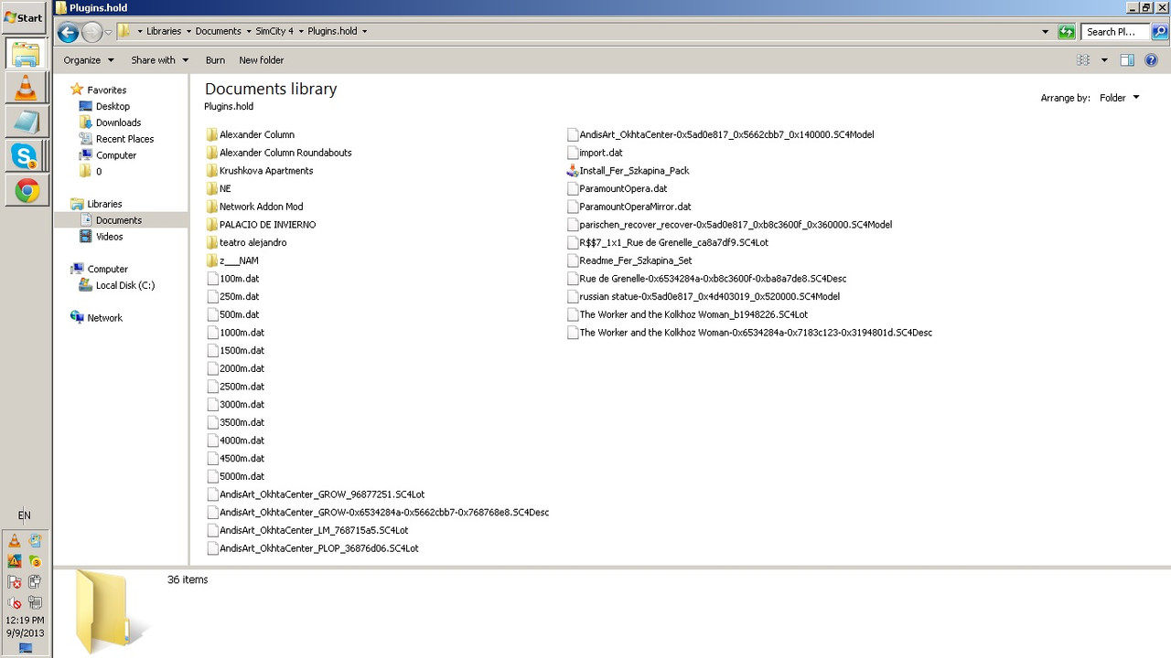Select the file 5000m.dat
This screenshot has height=658, width=1171.
click(x=242, y=477)
